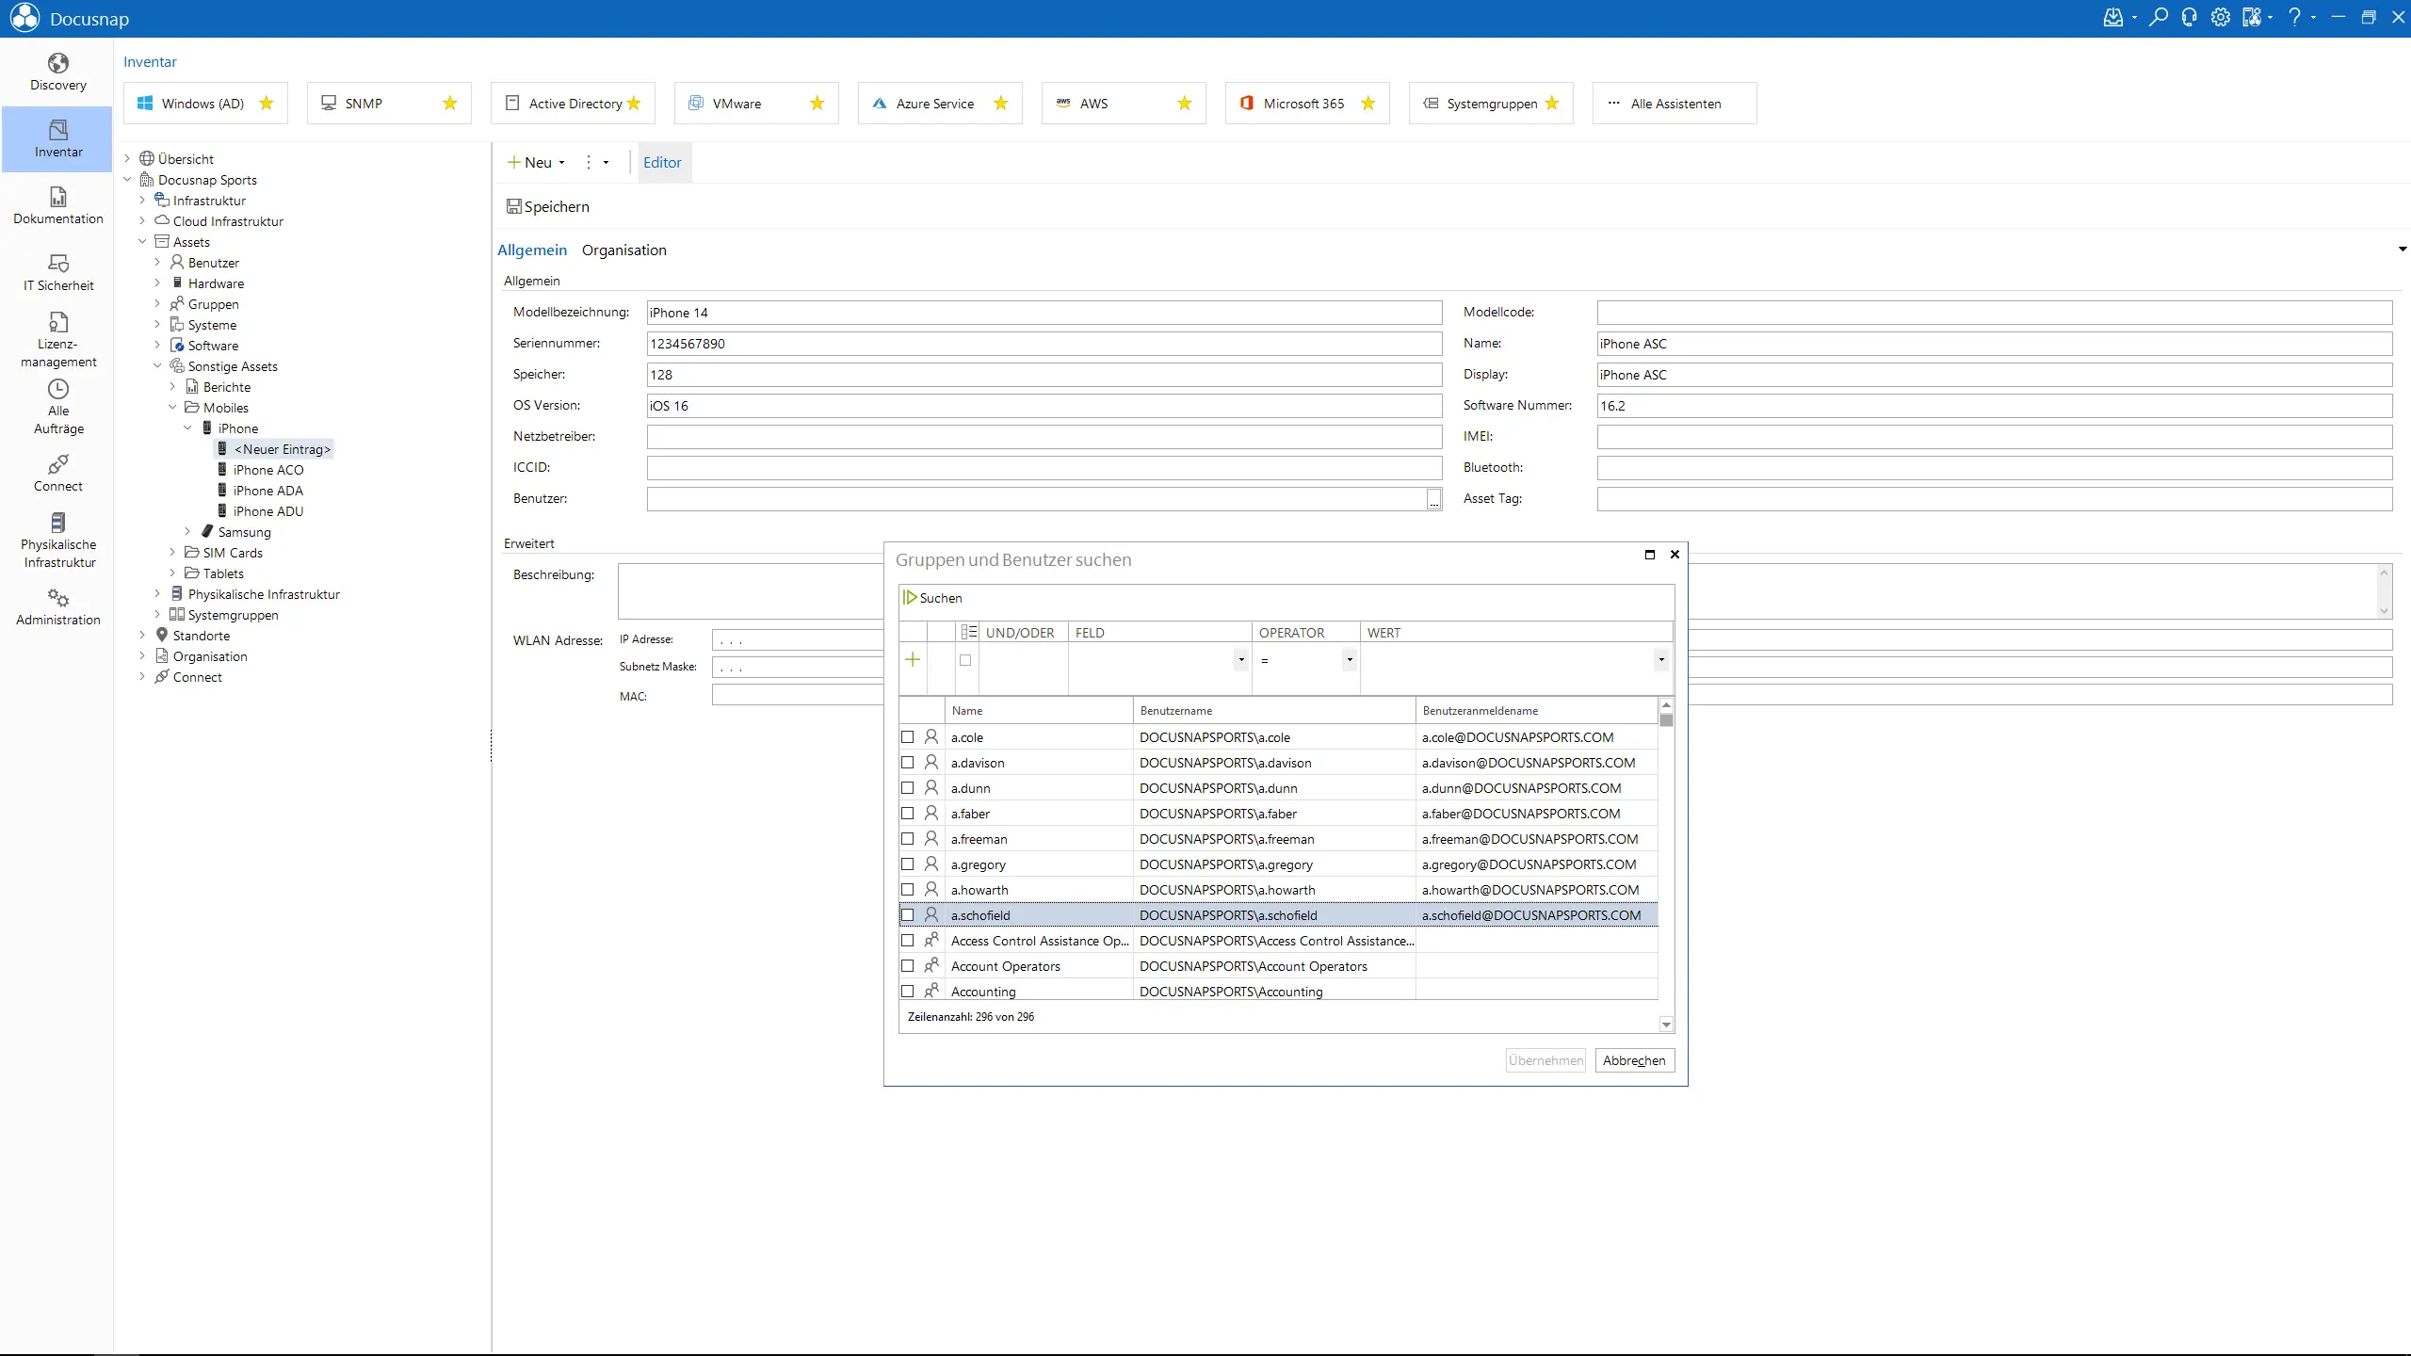Click the user list vertical scrollbar

coord(1666,864)
